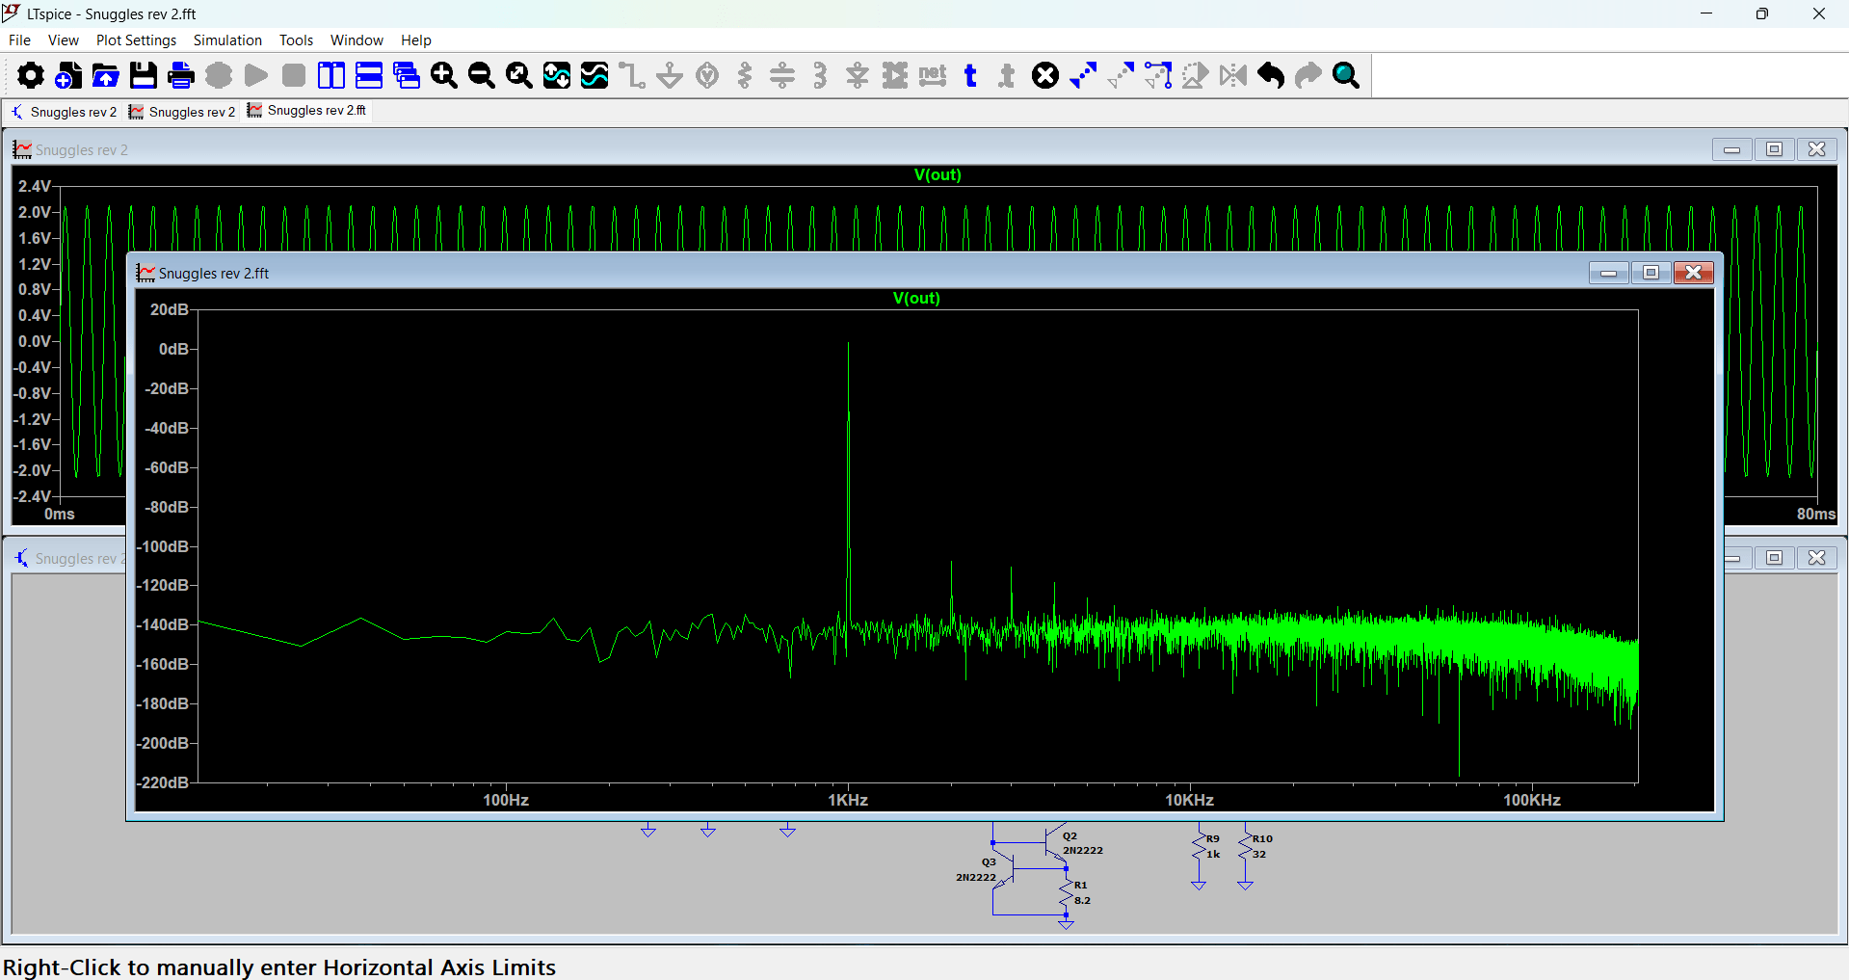Select resistor R1 8.2 in schematic
The image size is (1849, 980).
1068,892
